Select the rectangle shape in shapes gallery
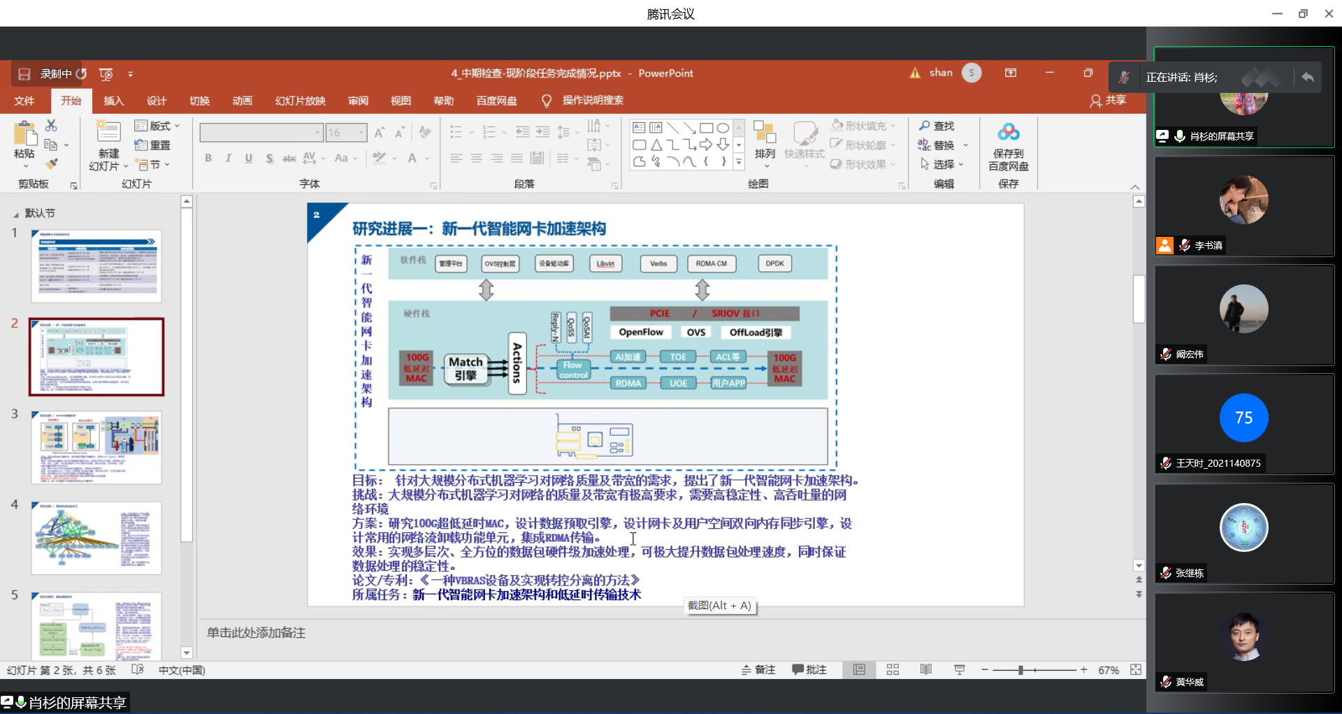This screenshot has width=1342, height=714. [x=707, y=128]
